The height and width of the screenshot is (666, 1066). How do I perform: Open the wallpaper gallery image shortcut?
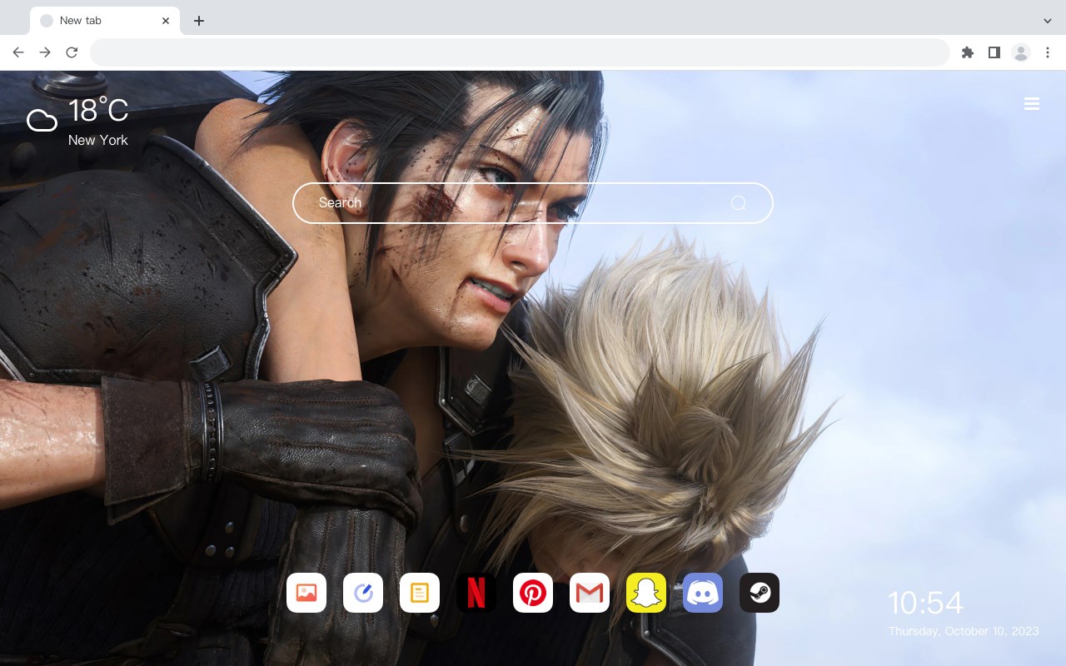pyautogui.click(x=306, y=593)
